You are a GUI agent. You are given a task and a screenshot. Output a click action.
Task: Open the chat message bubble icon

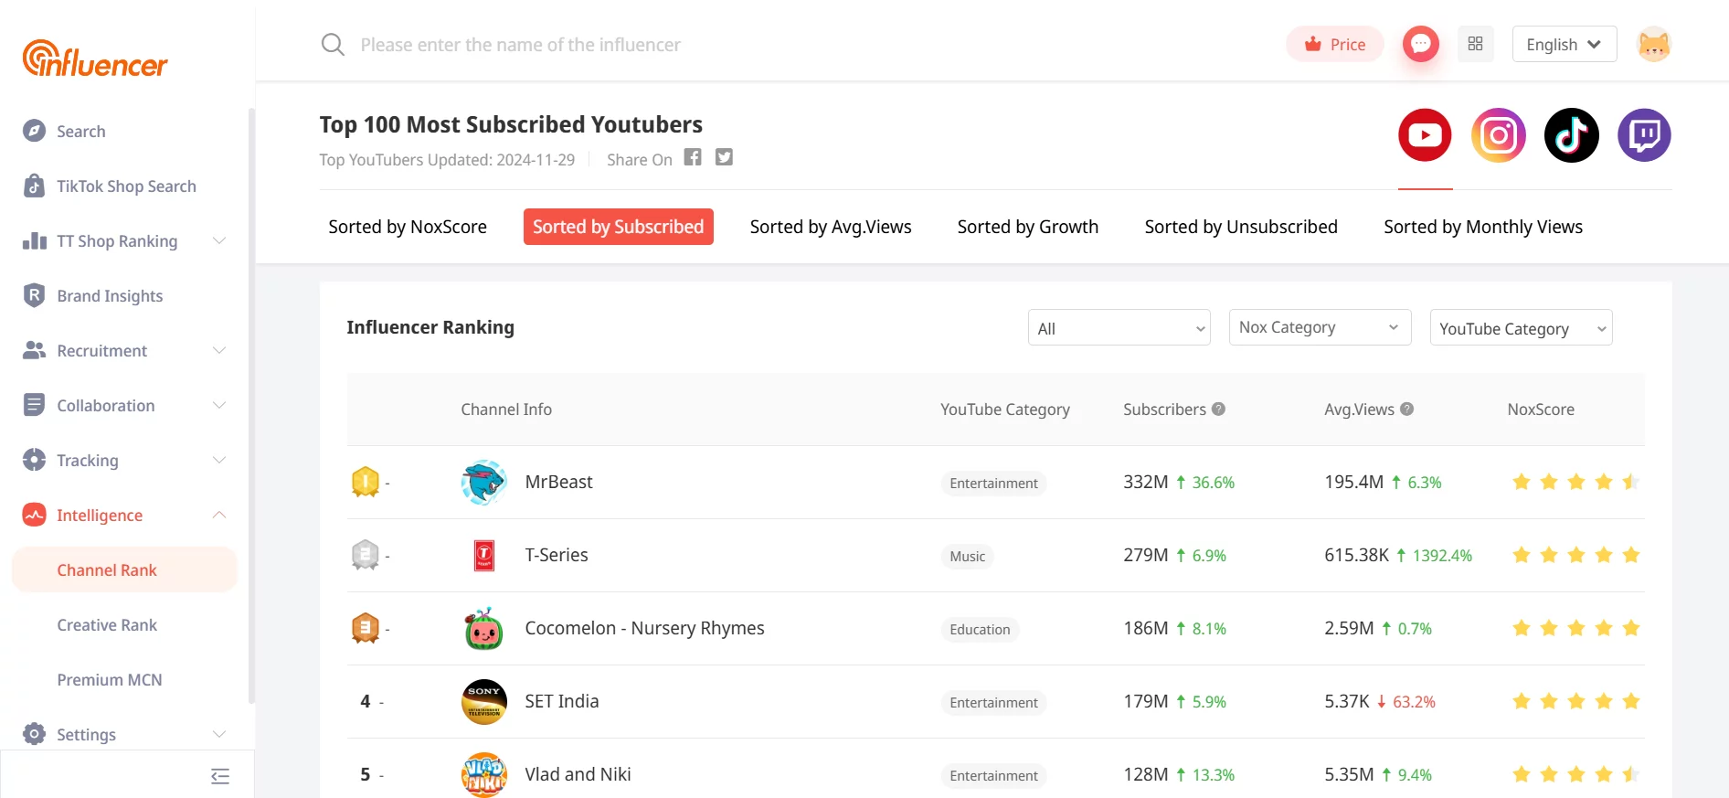click(x=1420, y=44)
